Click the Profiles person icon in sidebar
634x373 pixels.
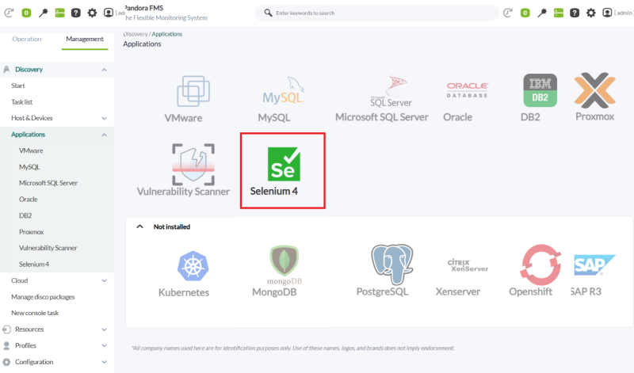[6, 345]
